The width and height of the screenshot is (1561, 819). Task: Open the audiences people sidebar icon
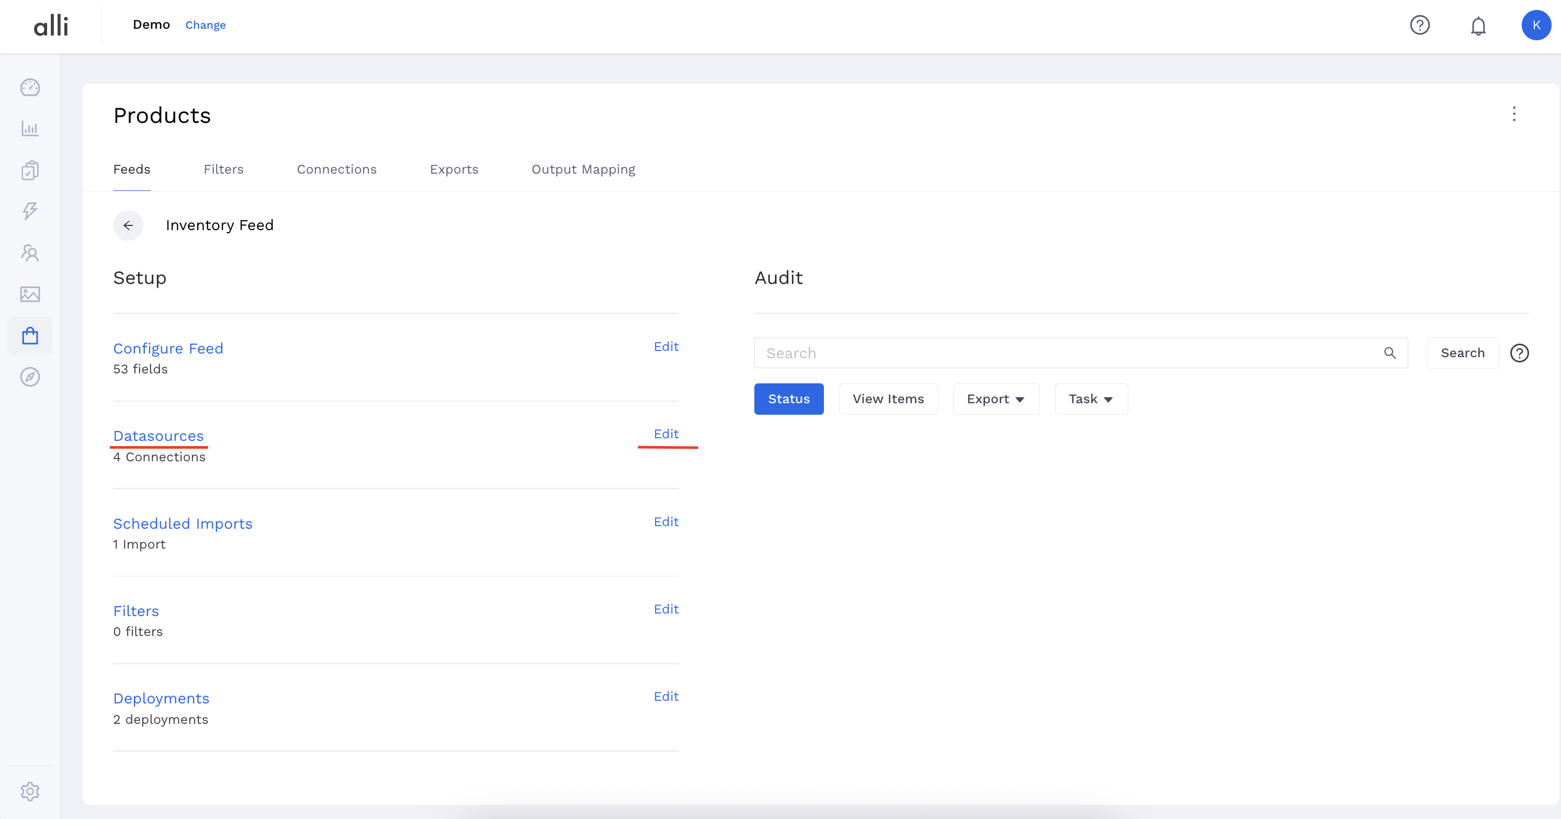[30, 253]
